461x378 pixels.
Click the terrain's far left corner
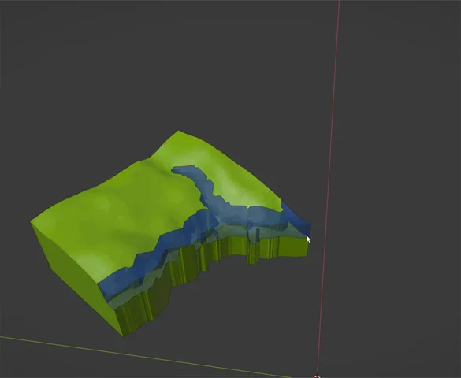[32, 222]
